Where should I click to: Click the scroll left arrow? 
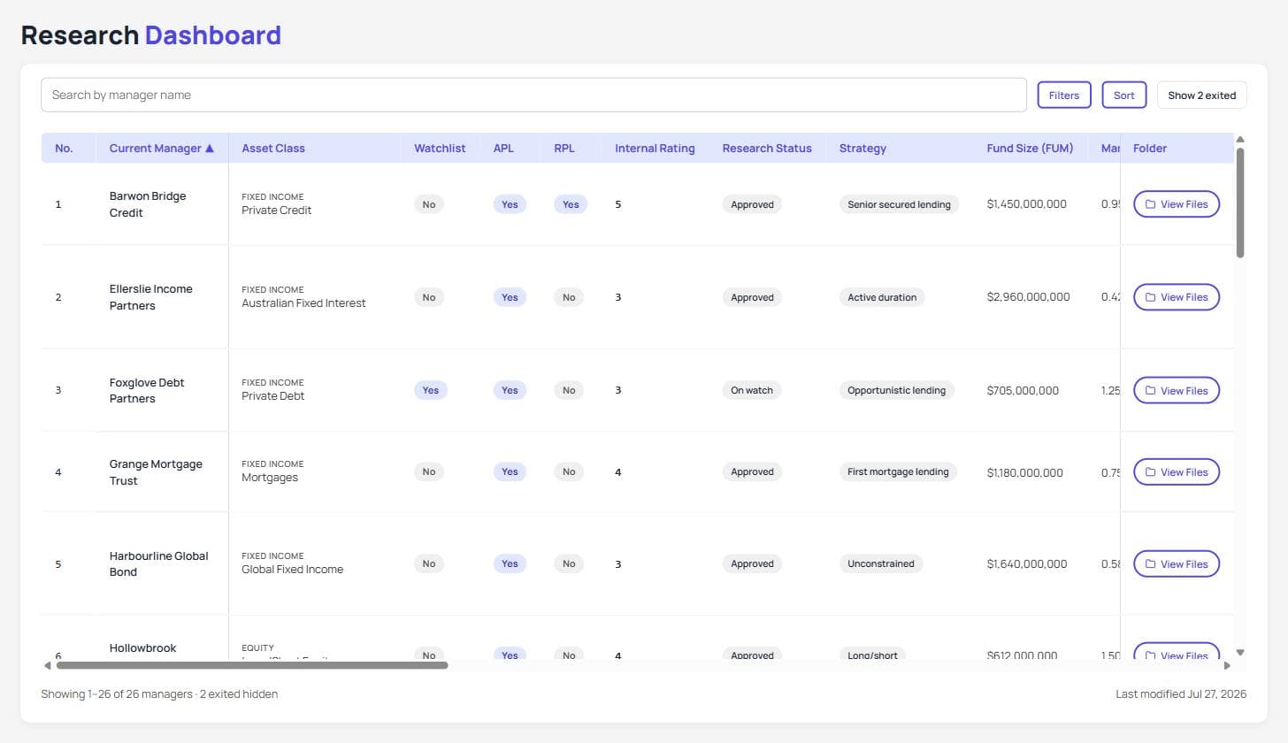tap(48, 665)
